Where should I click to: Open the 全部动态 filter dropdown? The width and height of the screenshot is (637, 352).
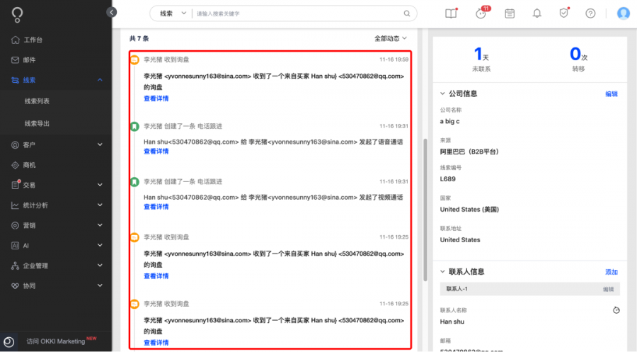[x=391, y=38]
